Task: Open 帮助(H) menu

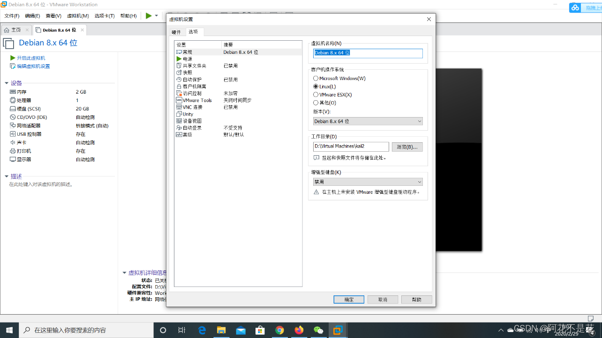Action: [128, 16]
